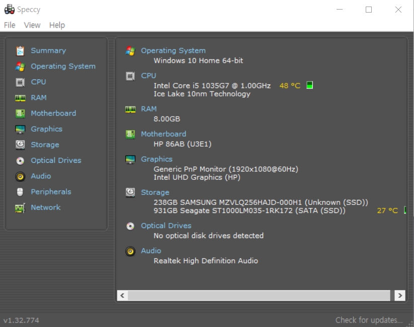Click the Optical Drives disc icon in sidebar
The width and height of the screenshot is (414, 327).
pos(20,161)
